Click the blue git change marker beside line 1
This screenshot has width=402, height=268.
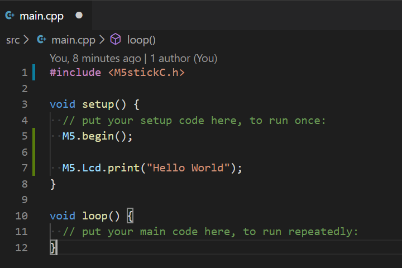point(34,73)
